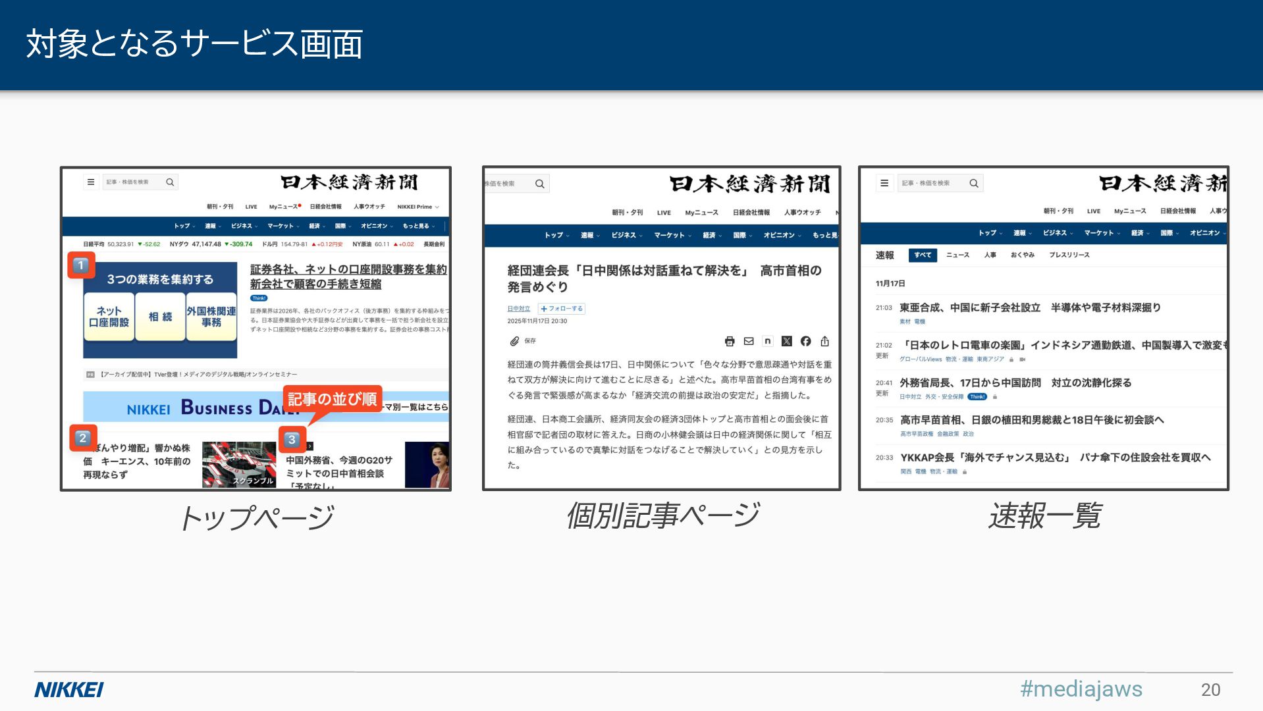1263x711 pixels.
Task: Click the upload/share arrow icon in article
Action: 824,341
